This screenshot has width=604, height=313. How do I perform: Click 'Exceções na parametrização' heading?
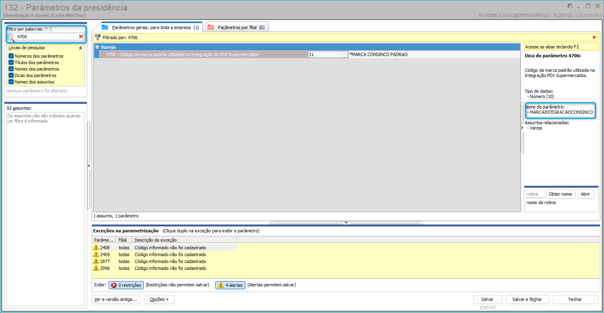tap(126, 231)
